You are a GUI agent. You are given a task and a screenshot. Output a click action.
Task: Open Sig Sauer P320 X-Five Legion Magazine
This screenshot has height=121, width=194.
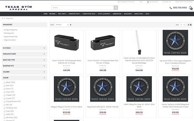pos(175,62)
